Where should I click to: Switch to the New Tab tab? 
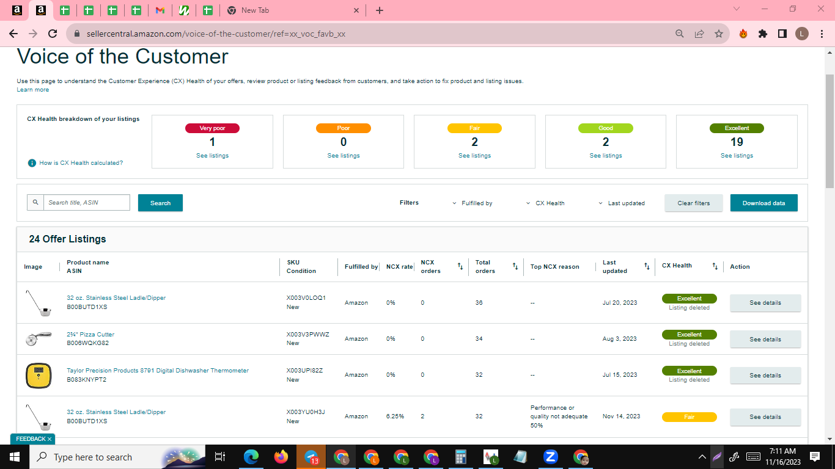[x=293, y=10]
